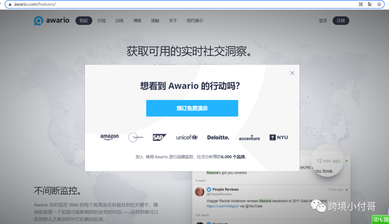Click the Awario logo in the header

[x=52, y=21]
